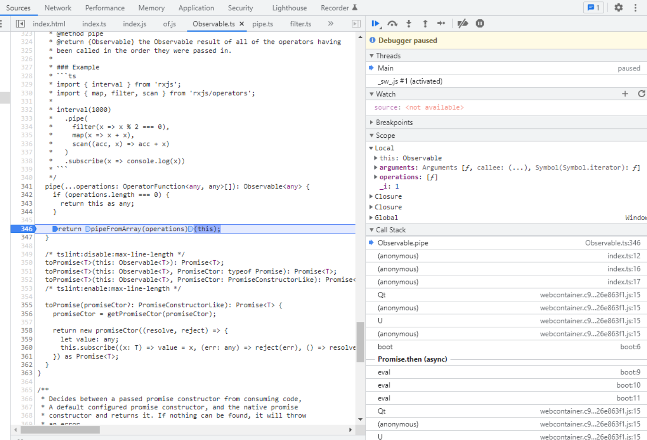Open DevTools settings gear
The height and width of the screenshot is (440, 647).
tap(619, 8)
